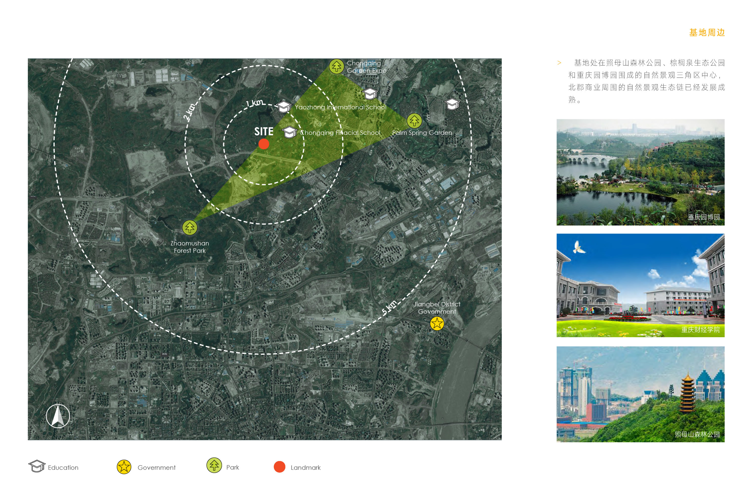Click the 照母山森林公园 photo caption

coord(697,434)
